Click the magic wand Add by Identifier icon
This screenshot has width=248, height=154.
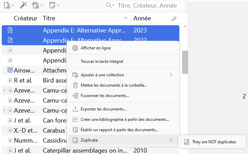pyautogui.click(x=23, y=5)
